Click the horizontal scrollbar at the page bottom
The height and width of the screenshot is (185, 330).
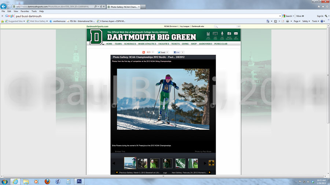click(x=163, y=176)
